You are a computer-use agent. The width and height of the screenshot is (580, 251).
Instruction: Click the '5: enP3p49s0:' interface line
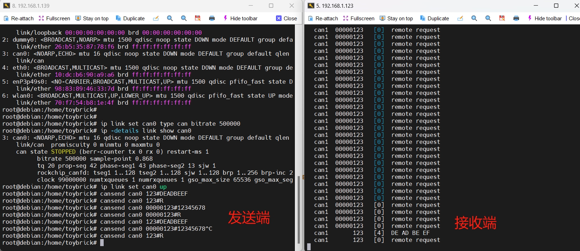pos(147,82)
